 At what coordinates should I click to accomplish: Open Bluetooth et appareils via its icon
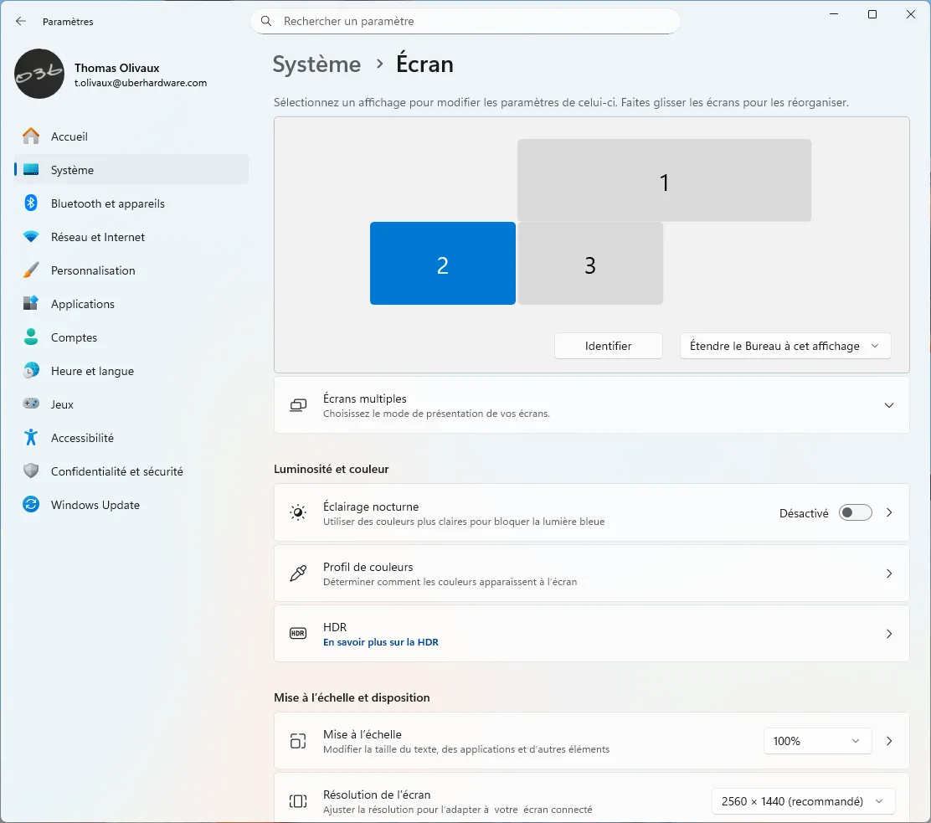point(31,203)
